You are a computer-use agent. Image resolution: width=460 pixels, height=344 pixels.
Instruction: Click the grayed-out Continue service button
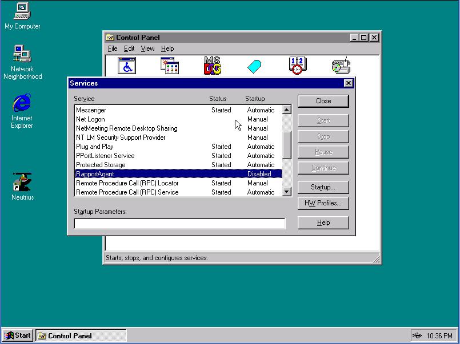[x=323, y=168]
